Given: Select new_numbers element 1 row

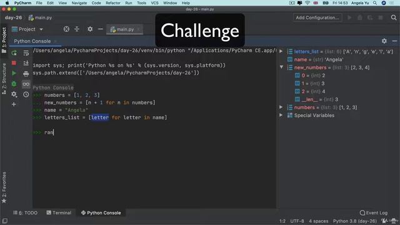Looking at the screenshot, I should [x=310, y=83].
